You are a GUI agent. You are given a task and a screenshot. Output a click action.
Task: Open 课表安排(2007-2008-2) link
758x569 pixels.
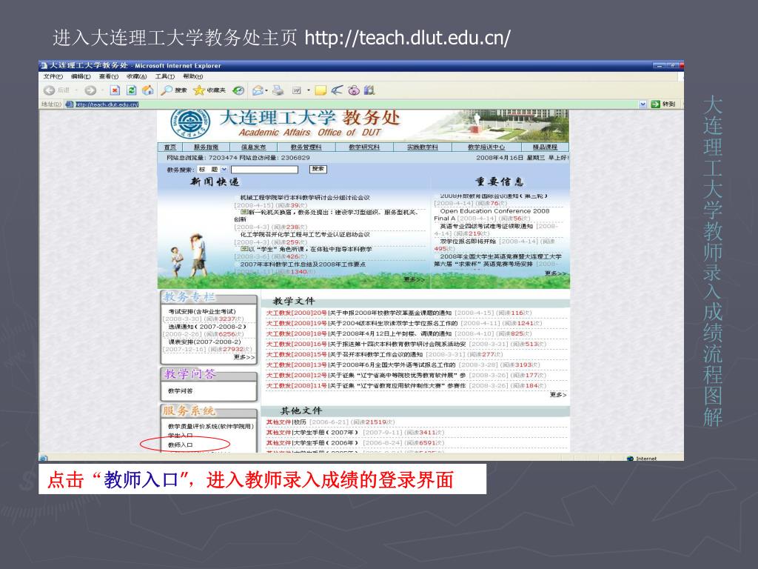tap(204, 342)
